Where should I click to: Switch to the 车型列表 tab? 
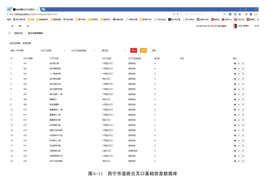click(x=27, y=43)
